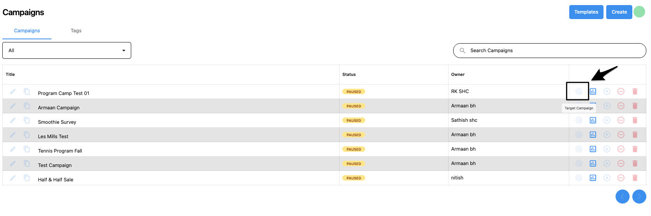Delete the Tennis Program Fall campaign
The height and width of the screenshot is (216, 651).
[x=635, y=149]
